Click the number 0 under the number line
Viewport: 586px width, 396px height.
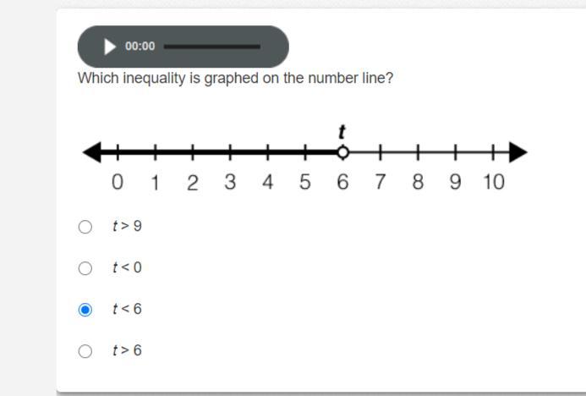[x=118, y=182]
